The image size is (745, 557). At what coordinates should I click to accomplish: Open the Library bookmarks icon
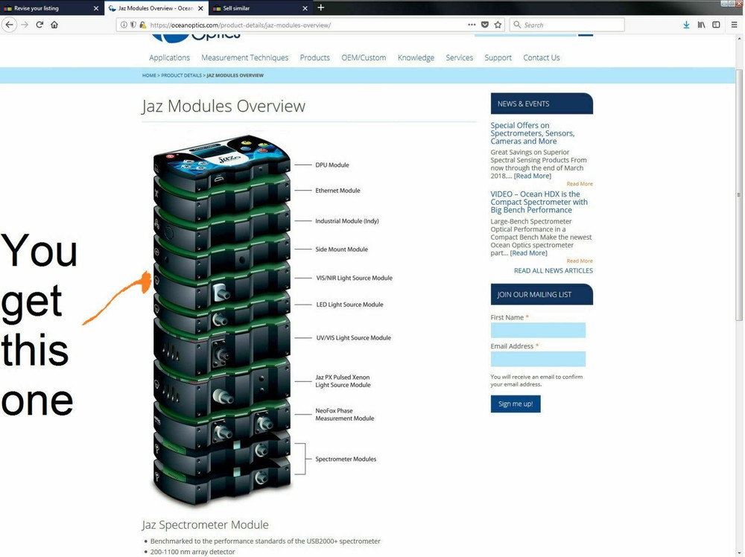[x=701, y=25]
